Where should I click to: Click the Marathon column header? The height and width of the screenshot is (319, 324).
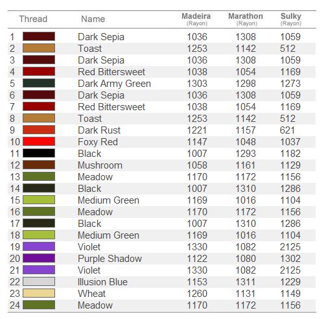click(246, 19)
